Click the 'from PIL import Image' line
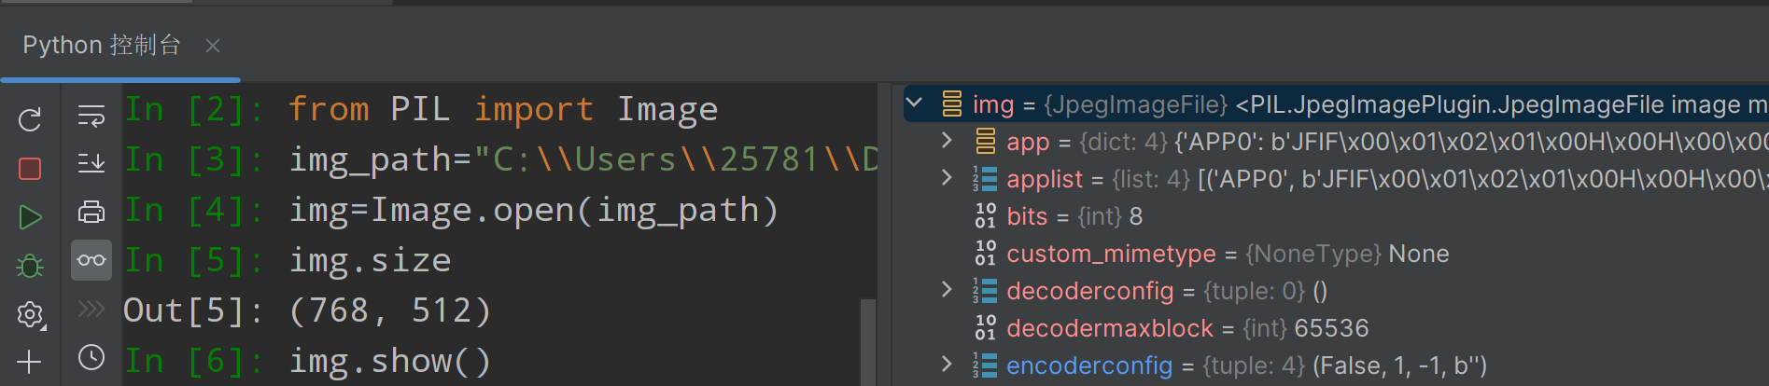 [x=503, y=109]
